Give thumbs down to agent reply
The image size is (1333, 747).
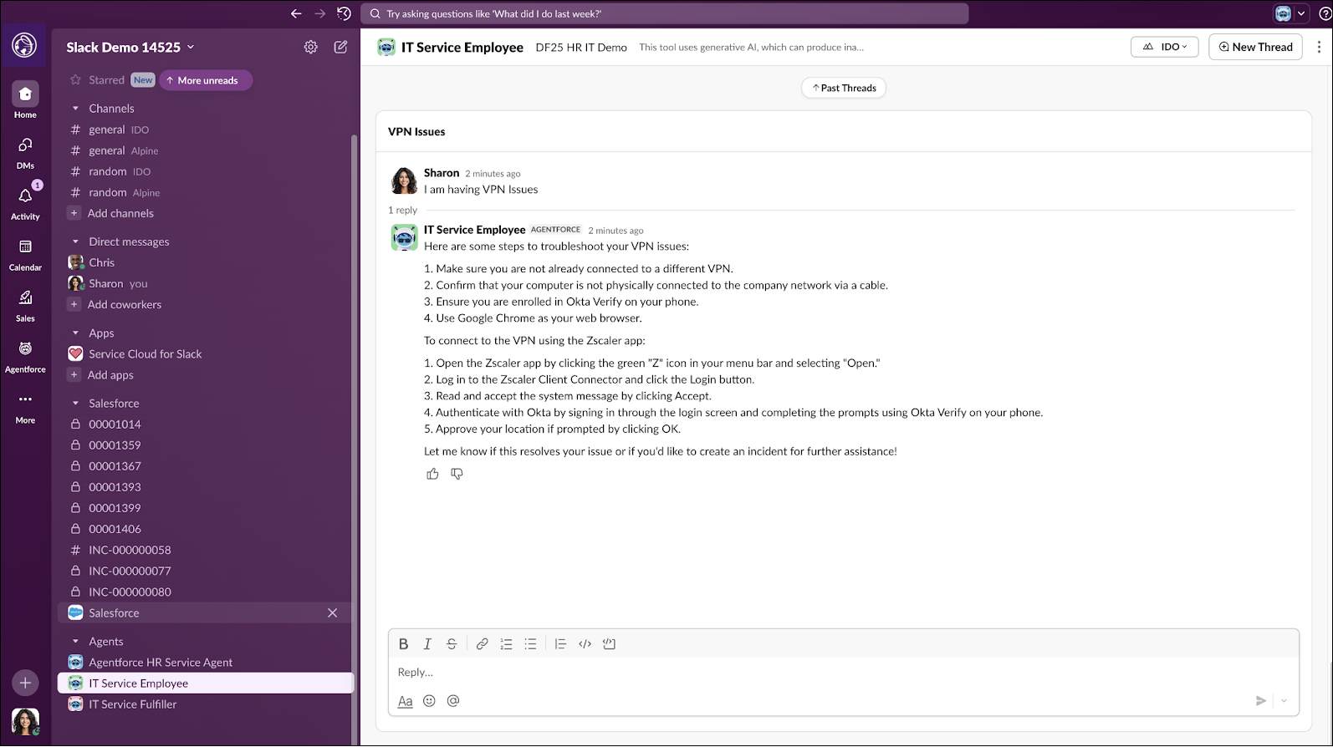[457, 474]
